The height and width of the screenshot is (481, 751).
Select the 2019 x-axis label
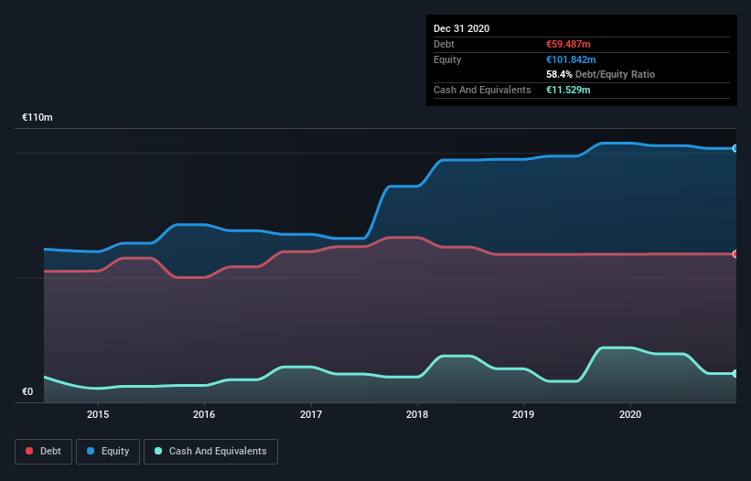tap(523, 414)
